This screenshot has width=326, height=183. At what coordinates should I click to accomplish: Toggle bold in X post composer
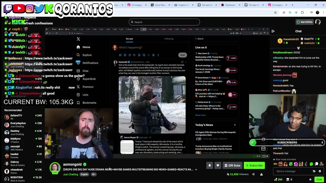point(153,55)
